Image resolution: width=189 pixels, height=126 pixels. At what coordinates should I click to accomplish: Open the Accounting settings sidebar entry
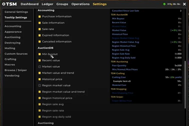click(x=13, y=26)
